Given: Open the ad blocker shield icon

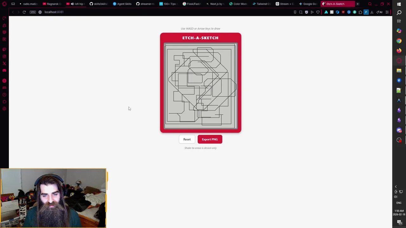Looking at the screenshot, I should 306,12.
